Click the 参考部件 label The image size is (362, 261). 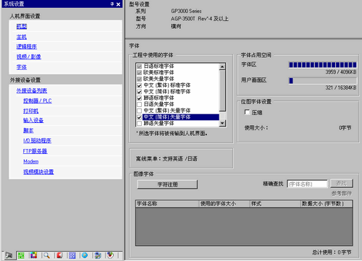point(342,194)
